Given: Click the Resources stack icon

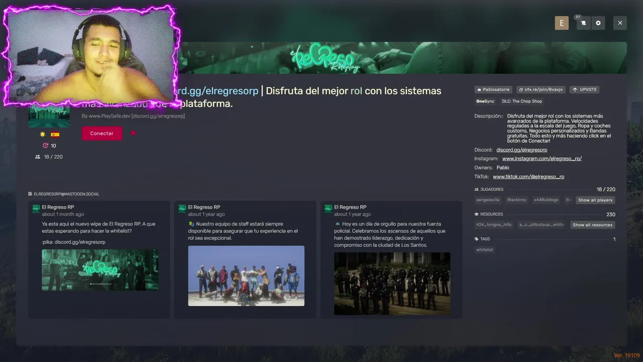Looking at the screenshot, I should pos(477,214).
